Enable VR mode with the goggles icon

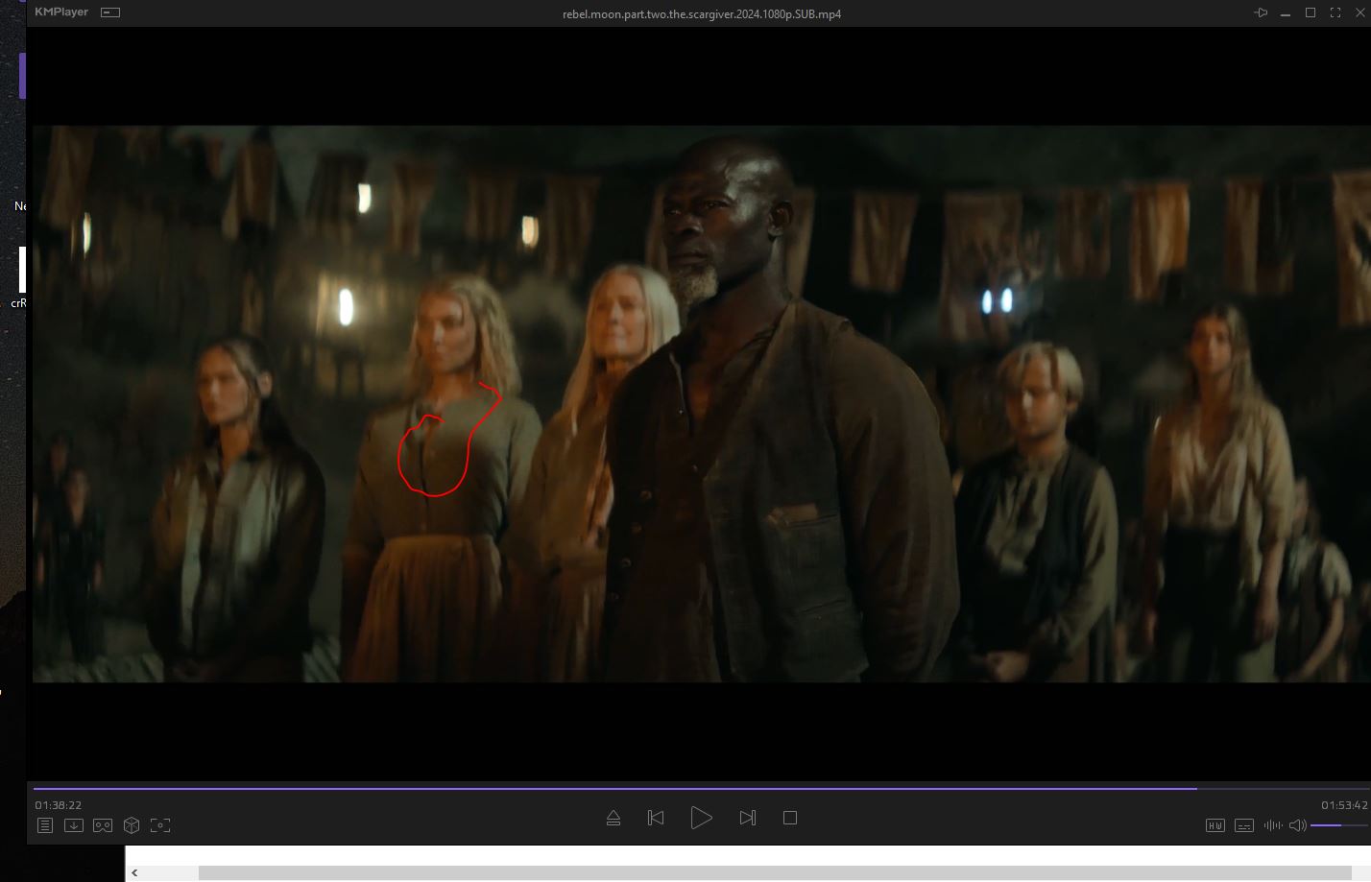[103, 825]
